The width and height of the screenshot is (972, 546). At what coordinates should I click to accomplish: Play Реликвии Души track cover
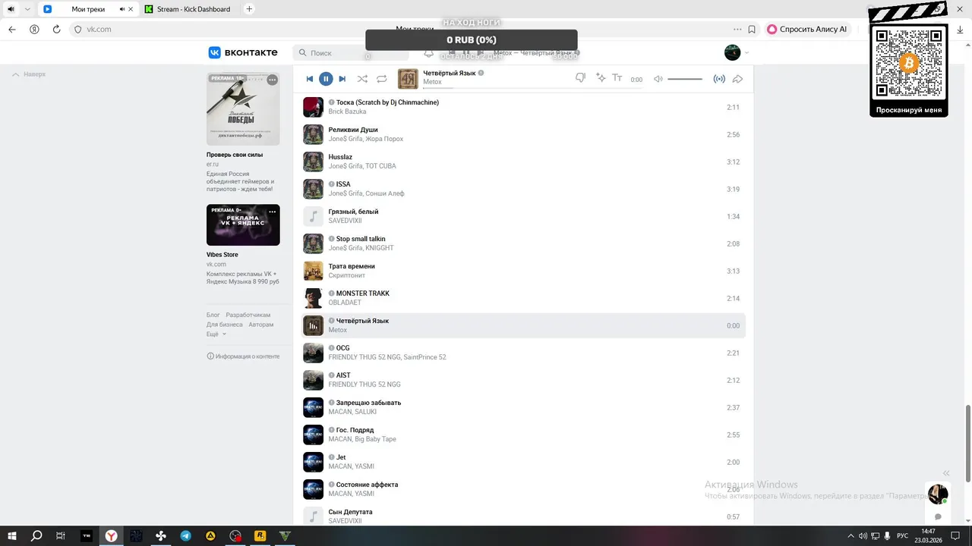(x=313, y=134)
